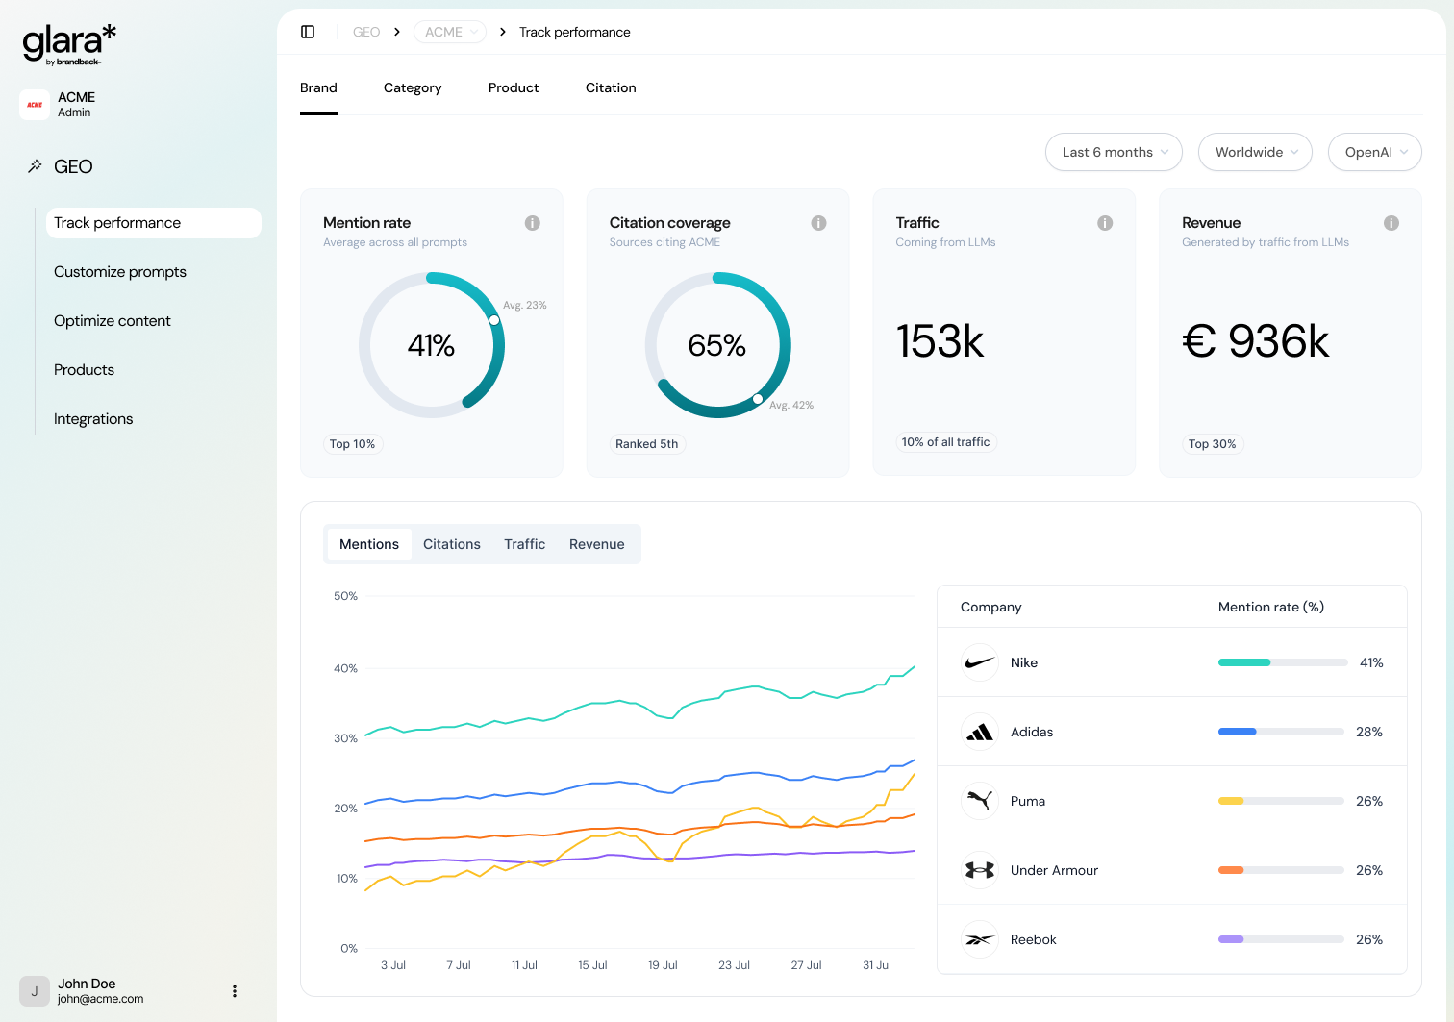This screenshot has width=1454, height=1022.
Task: Click the Adidas mention rate bar
Action: (x=1281, y=732)
